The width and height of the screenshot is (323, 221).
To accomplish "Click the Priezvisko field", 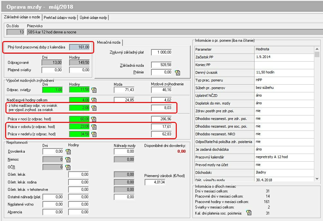I will 175,32.
